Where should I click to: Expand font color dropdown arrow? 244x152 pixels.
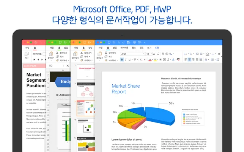point(153,60)
